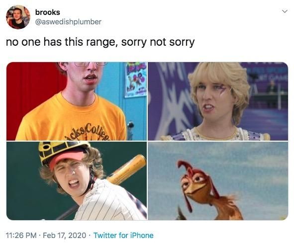Click the Feb 17, 2020 date
The image size is (294, 243).
[x=65, y=236]
